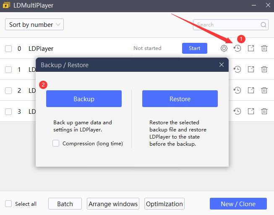Viewport: 274px width, 215px height.
Task: Click the LDMultiPlayer app logo
Action: 6,5
